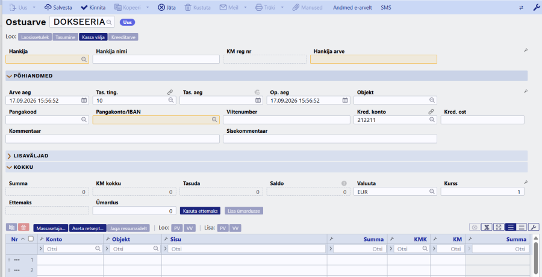The height and width of the screenshot is (277, 542).
Task: Open the wrench settings icon in top bar
Action: (536, 8)
